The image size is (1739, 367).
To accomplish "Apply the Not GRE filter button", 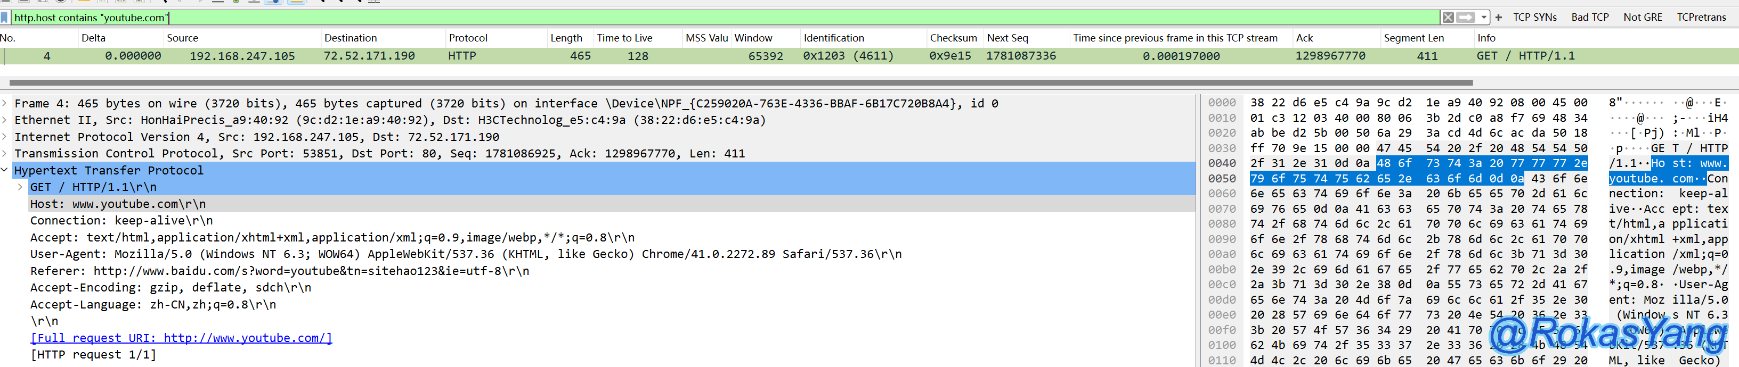I will [x=1643, y=18].
